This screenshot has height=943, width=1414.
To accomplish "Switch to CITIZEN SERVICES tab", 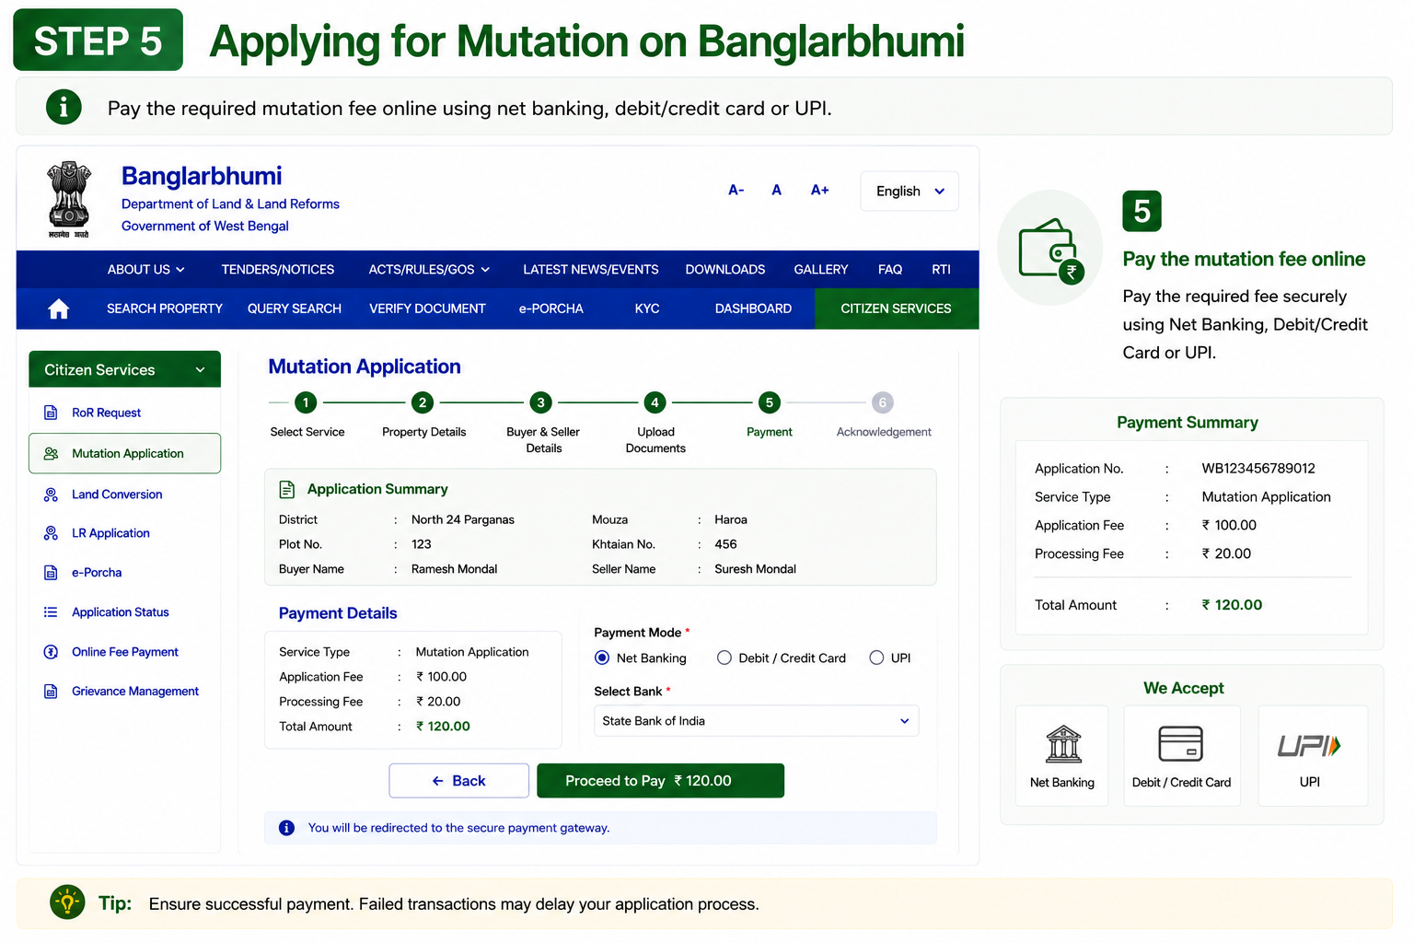I will coord(897,309).
